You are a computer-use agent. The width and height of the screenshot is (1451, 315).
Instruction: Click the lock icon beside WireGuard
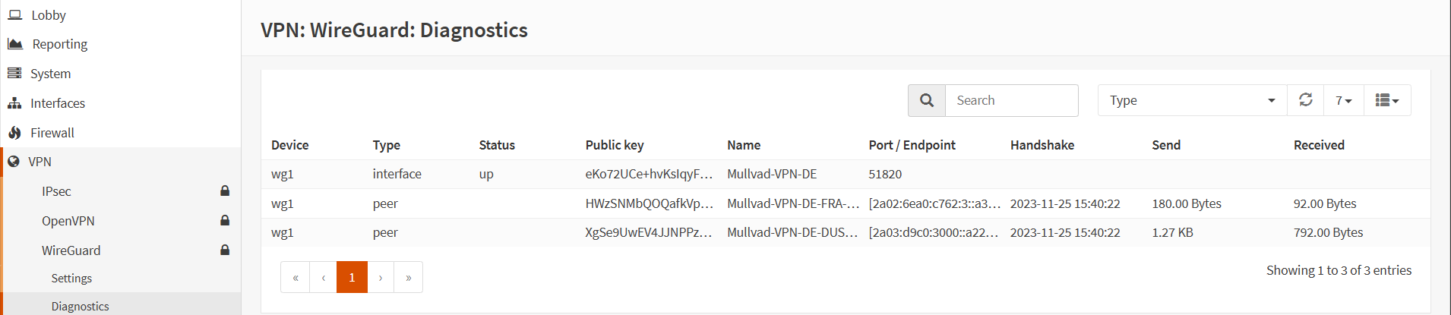pos(225,250)
